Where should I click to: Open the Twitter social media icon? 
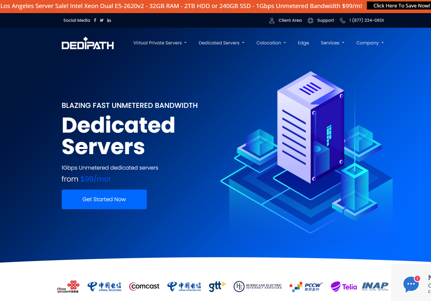(102, 20)
